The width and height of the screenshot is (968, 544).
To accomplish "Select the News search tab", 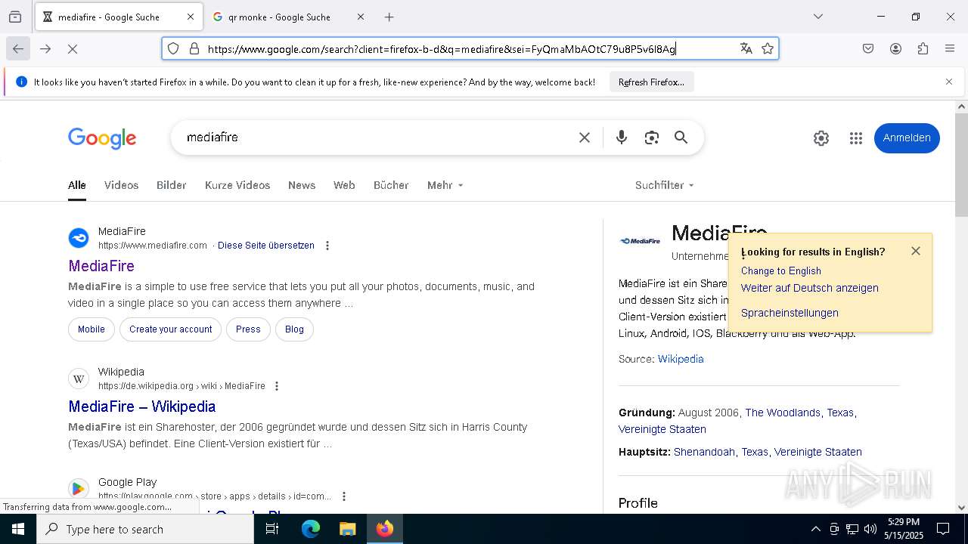I will click(302, 185).
